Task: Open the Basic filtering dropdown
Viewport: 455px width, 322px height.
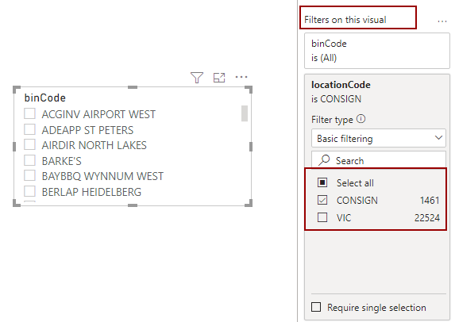Action: tap(379, 138)
